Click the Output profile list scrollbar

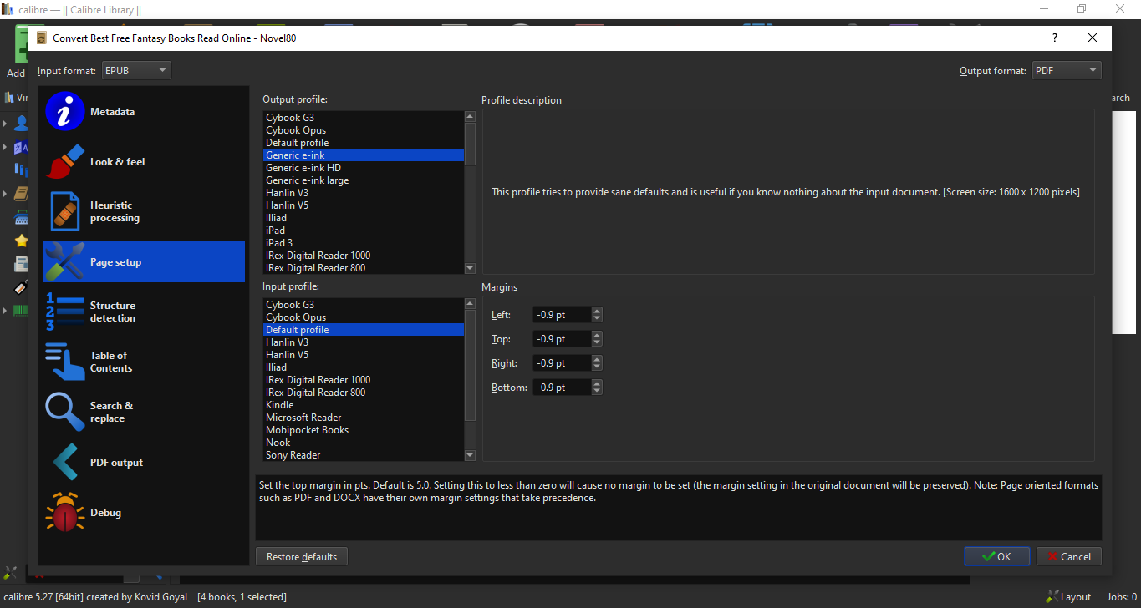(x=470, y=144)
